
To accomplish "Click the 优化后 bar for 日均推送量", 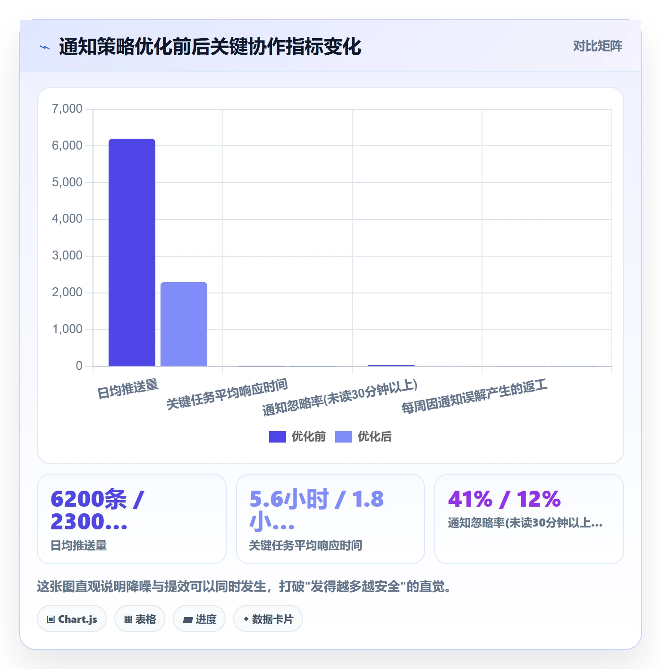I will (184, 324).
